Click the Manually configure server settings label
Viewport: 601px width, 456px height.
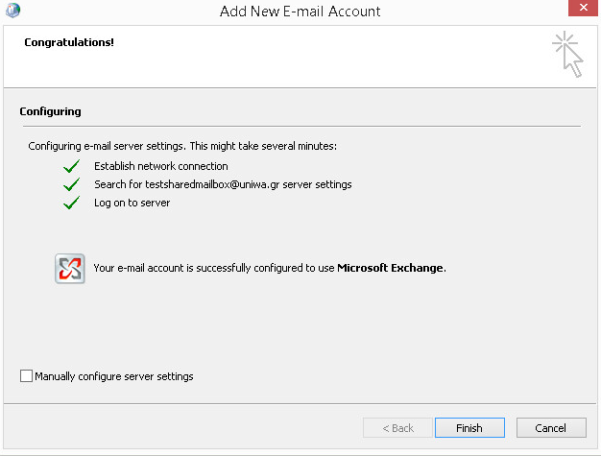pos(114,376)
